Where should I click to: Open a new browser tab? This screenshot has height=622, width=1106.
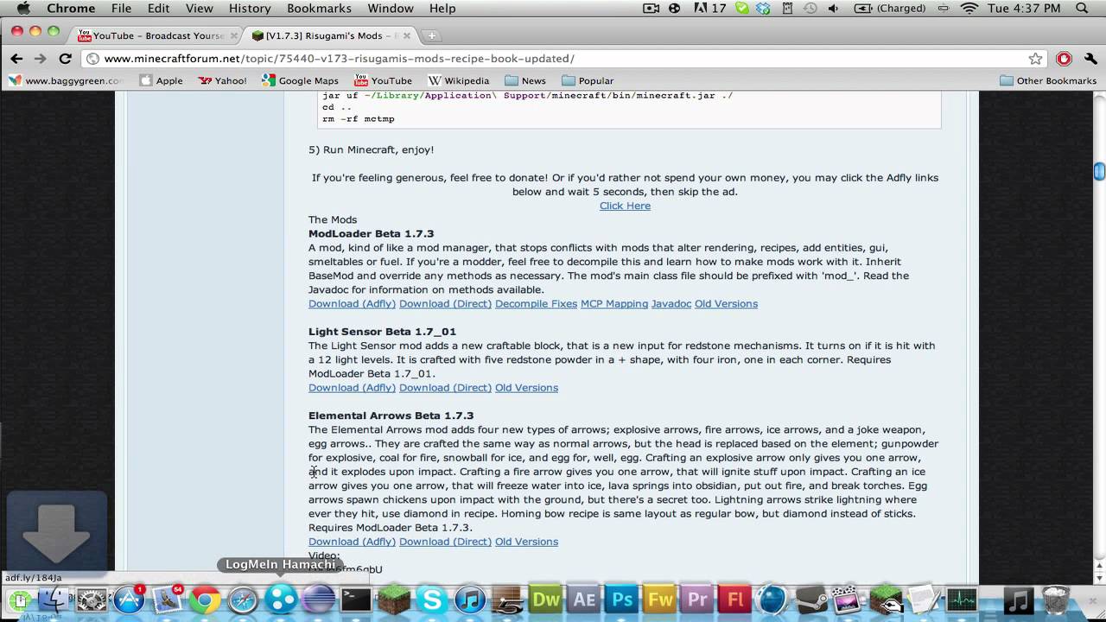(431, 35)
